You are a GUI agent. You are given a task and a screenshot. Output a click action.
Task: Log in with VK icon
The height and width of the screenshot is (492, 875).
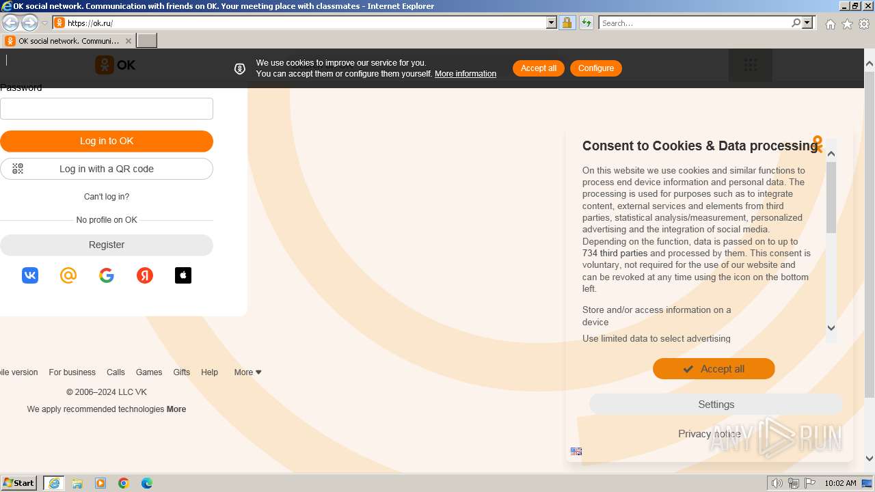coord(30,275)
